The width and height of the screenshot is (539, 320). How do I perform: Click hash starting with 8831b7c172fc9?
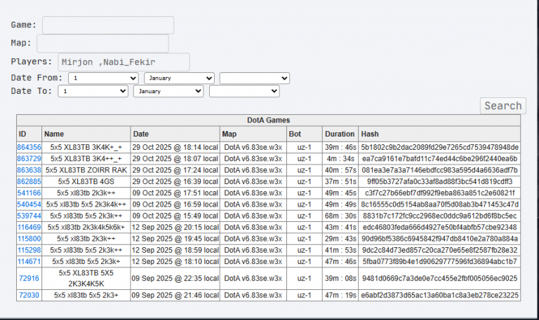pyautogui.click(x=439, y=216)
